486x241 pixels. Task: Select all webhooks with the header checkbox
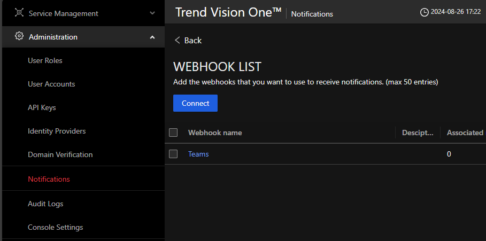click(173, 133)
